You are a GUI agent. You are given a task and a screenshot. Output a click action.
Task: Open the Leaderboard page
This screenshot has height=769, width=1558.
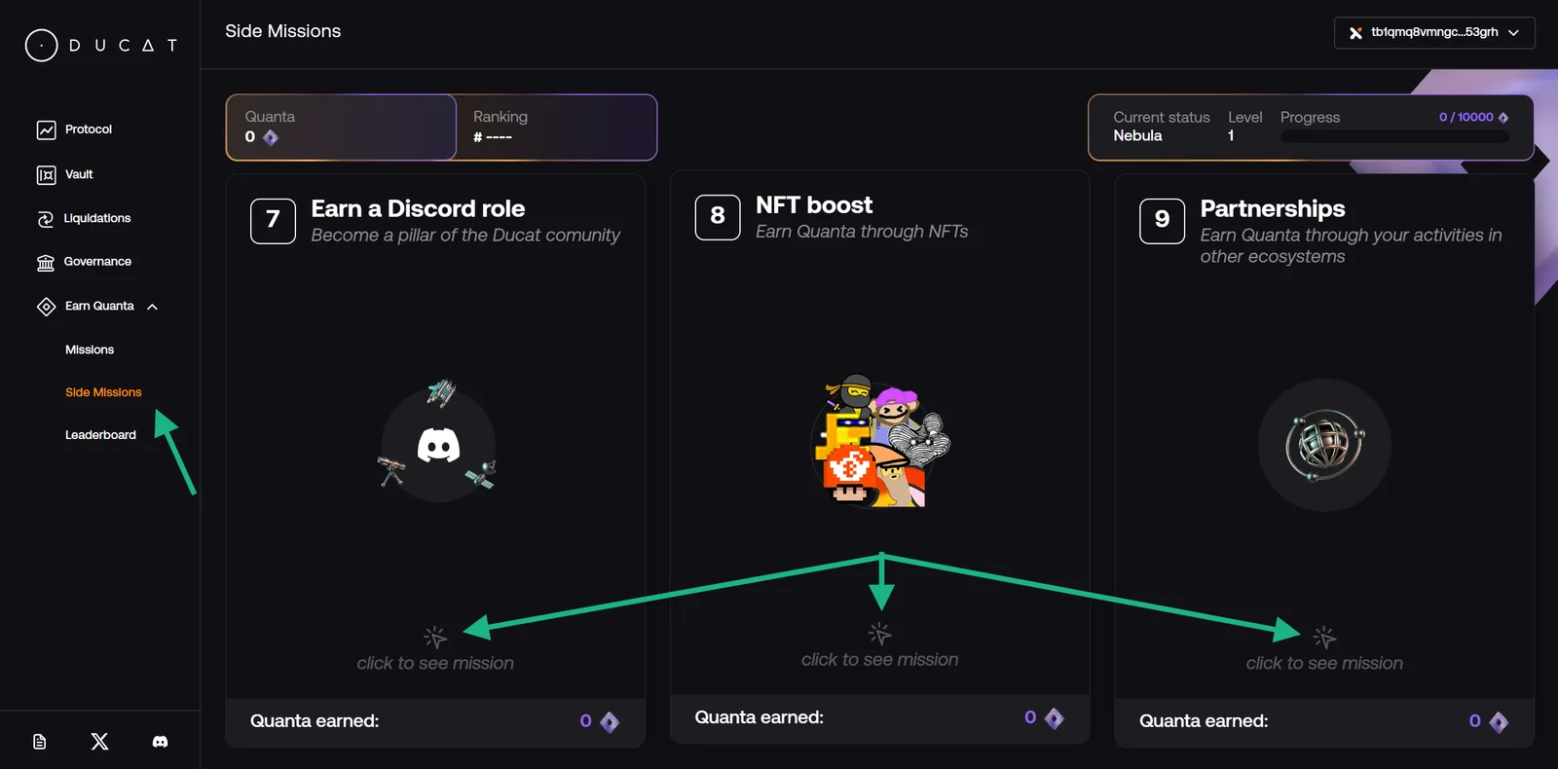pyautogui.click(x=100, y=435)
